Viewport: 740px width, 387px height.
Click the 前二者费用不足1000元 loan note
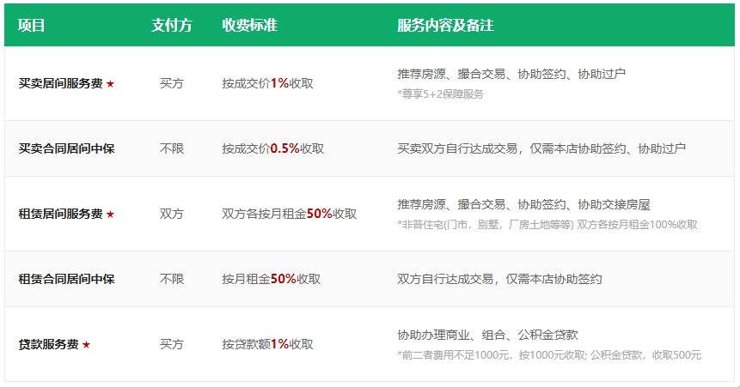click(548, 355)
